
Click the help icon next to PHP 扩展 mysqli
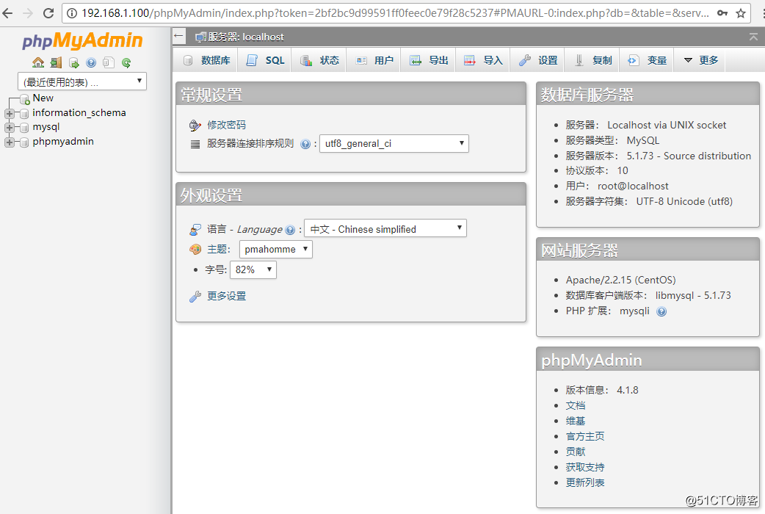[x=661, y=311]
